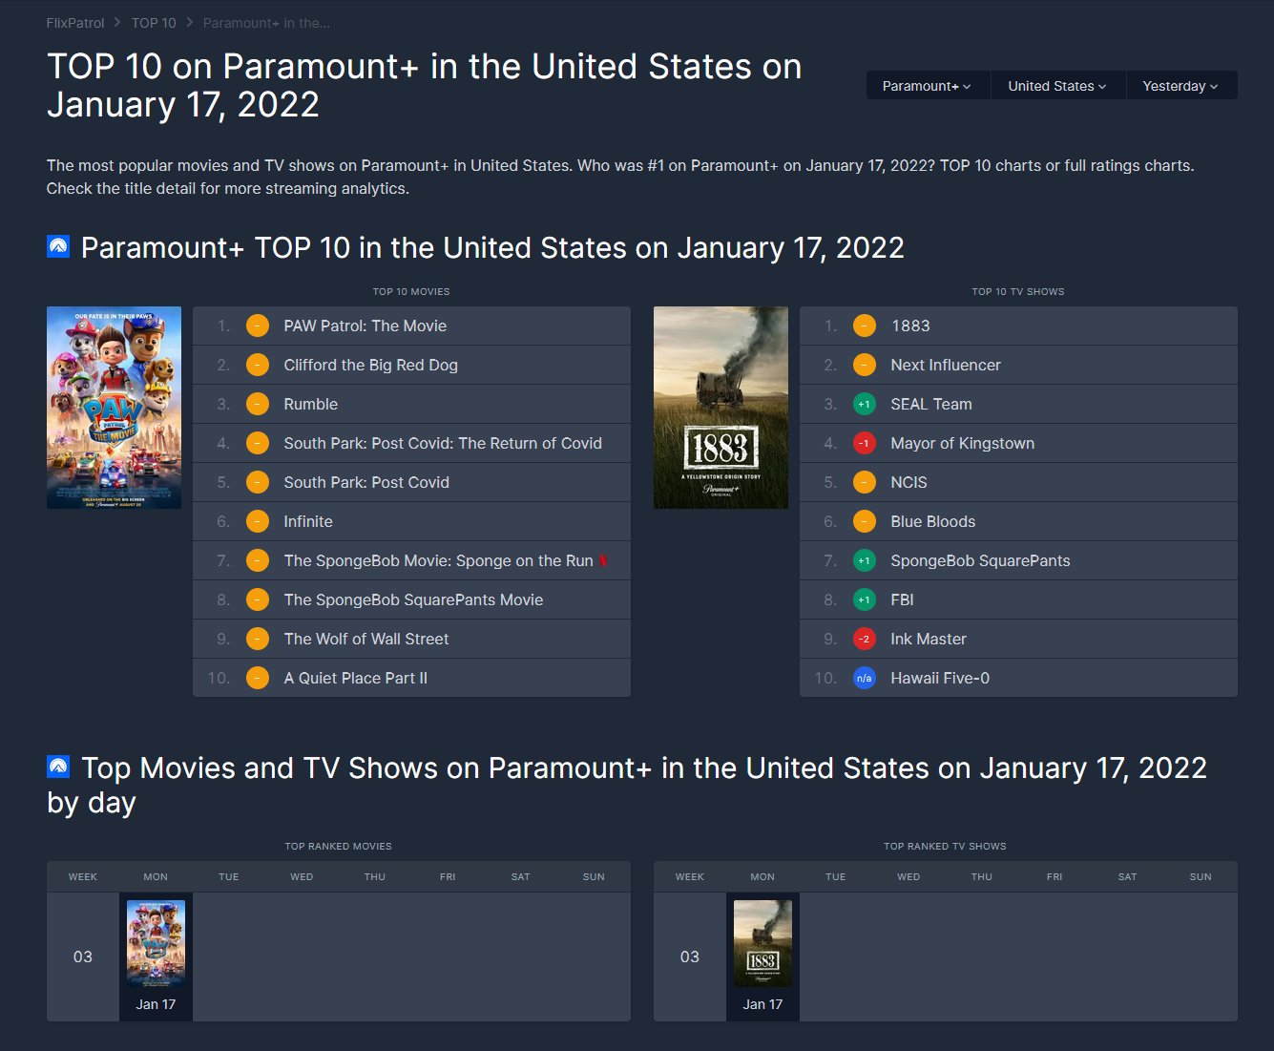This screenshot has height=1051, width=1274.
Task: Open The SpongeBob Movie: Sponge on the Run
Action: [x=438, y=560]
